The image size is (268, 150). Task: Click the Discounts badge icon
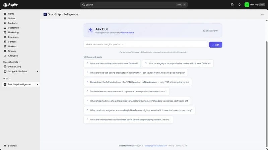pyautogui.click(x=5, y=37)
